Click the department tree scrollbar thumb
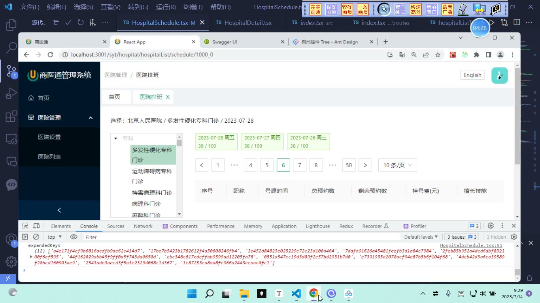The image size is (540, 303). click(179, 143)
